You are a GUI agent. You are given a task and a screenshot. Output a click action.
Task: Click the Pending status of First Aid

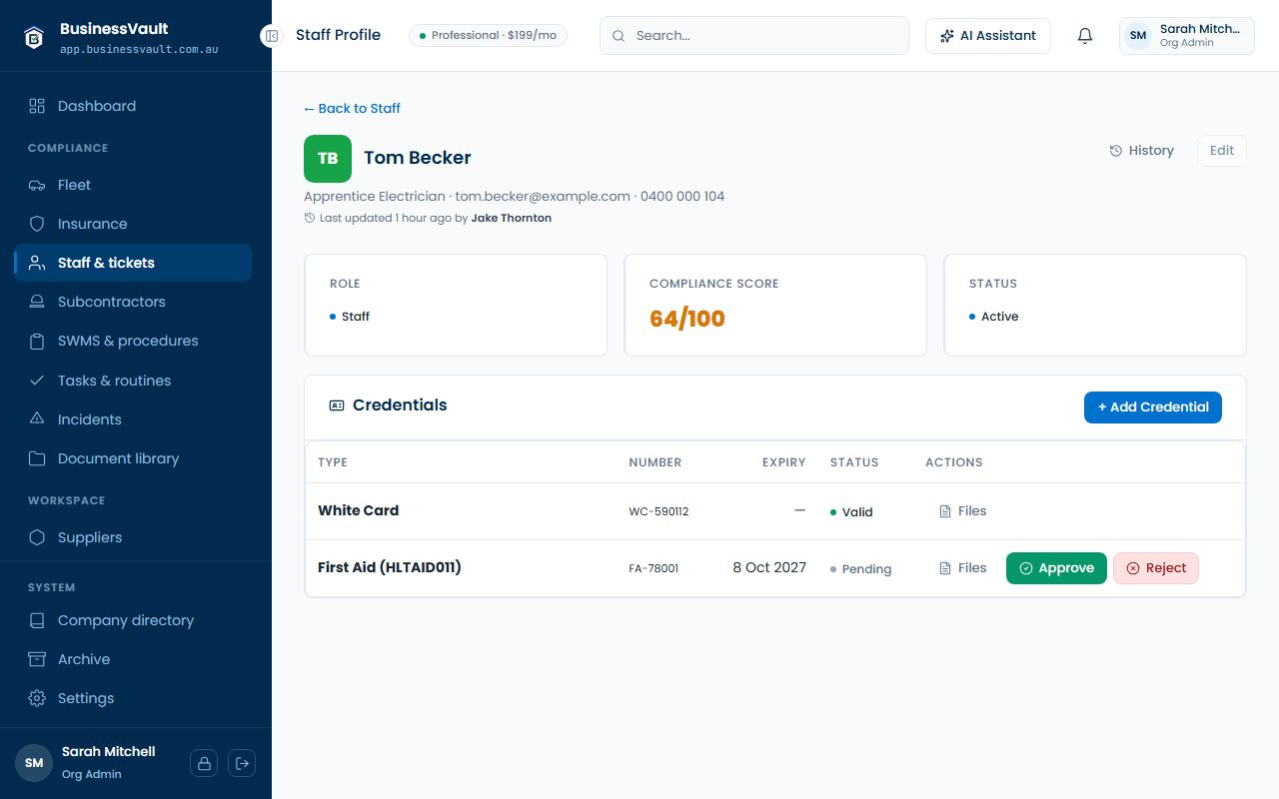pyautogui.click(x=860, y=569)
